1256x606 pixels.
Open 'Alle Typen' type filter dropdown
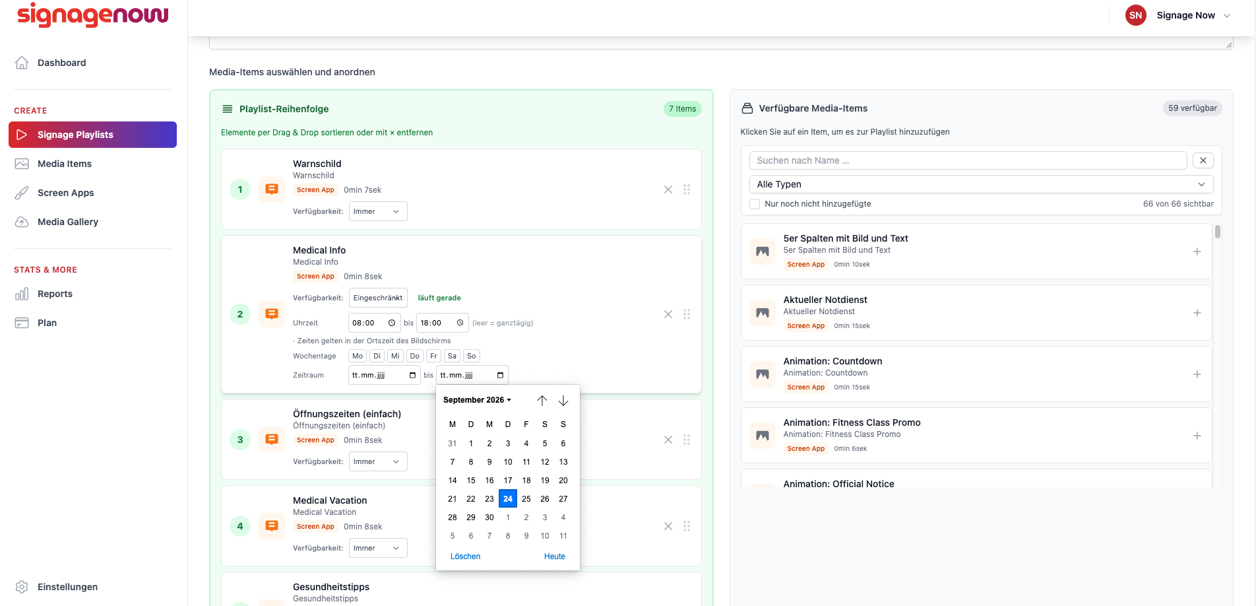pyautogui.click(x=981, y=184)
